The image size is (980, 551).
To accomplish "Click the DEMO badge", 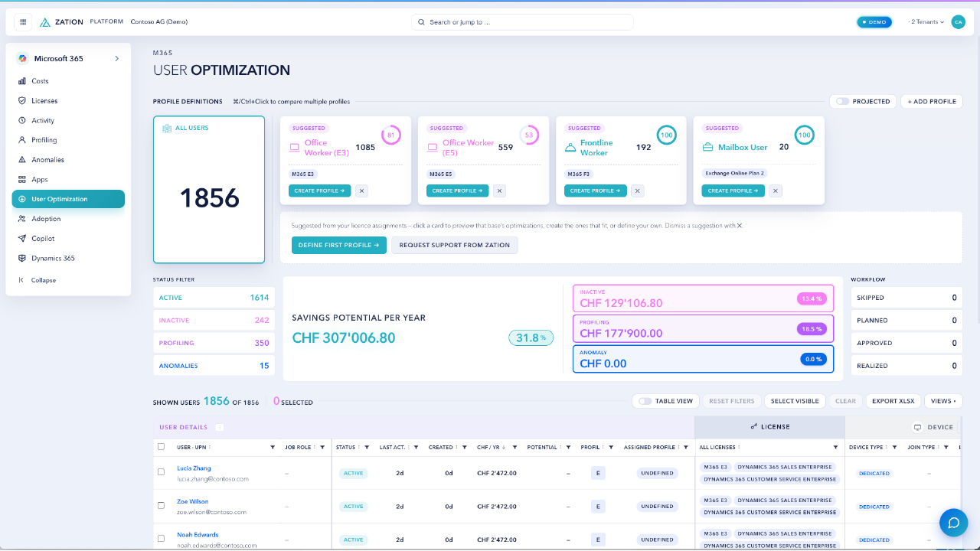I will (x=874, y=22).
